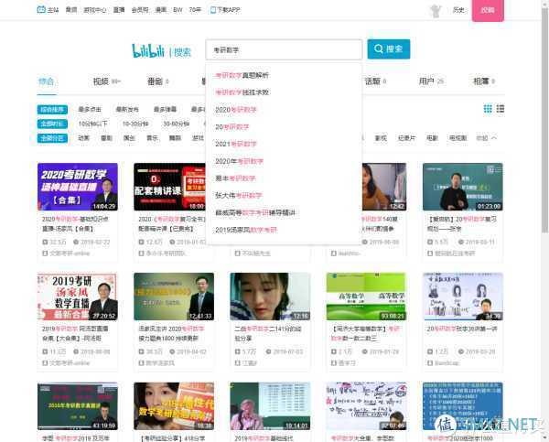The image size is (549, 442).
Task: Click the bilibili logo
Action: pos(148,50)
